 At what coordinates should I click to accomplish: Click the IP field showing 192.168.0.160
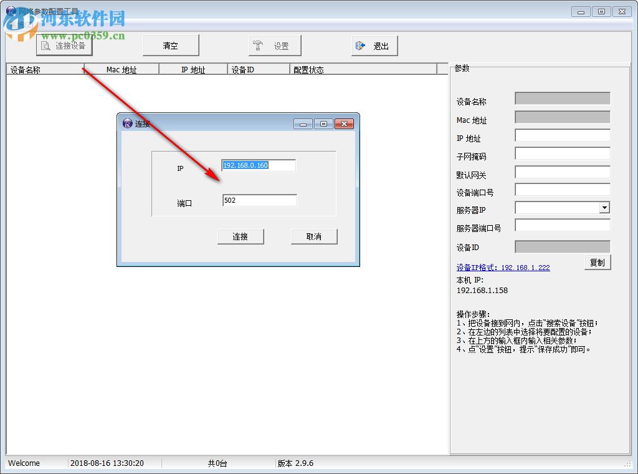258,165
